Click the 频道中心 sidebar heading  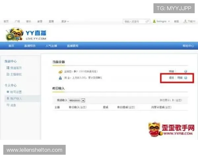(x=11, y=61)
